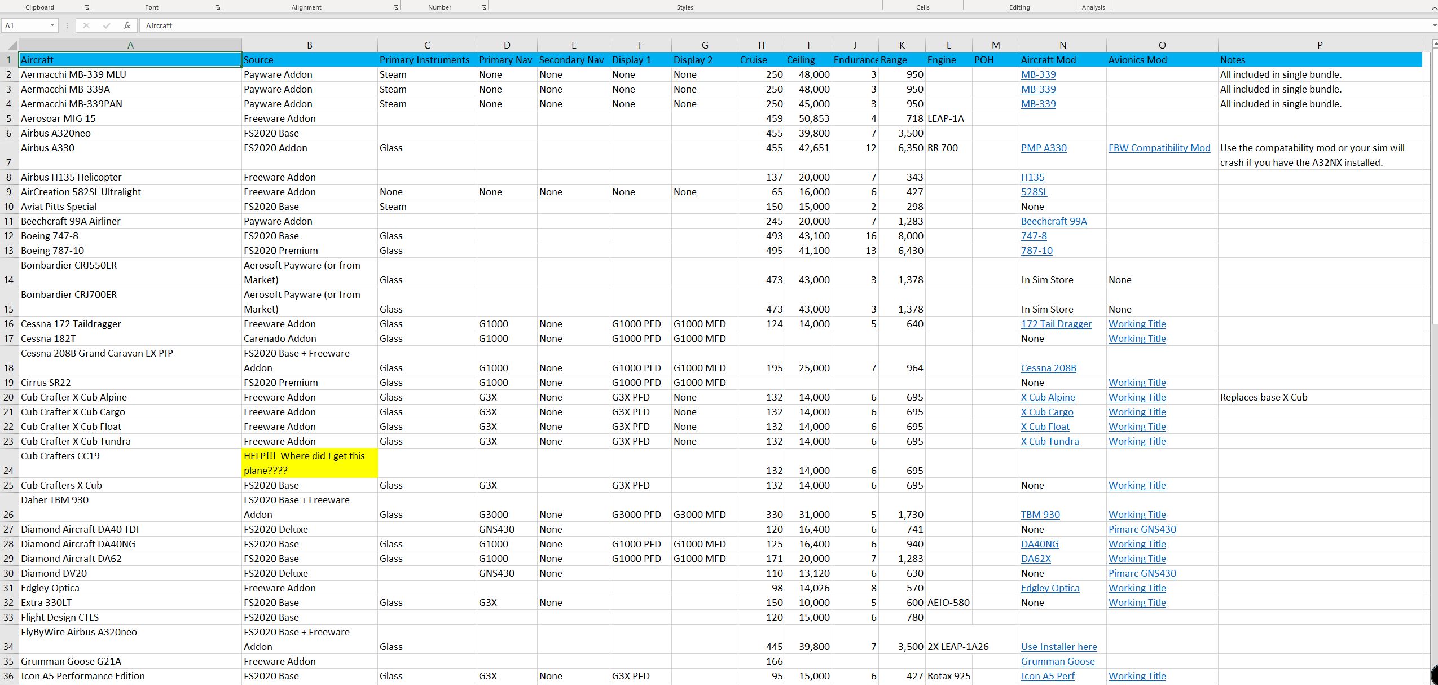Click the formula bar text Aircraft
Viewport: 1438px width, 685px height.
(x=159, y=25)
